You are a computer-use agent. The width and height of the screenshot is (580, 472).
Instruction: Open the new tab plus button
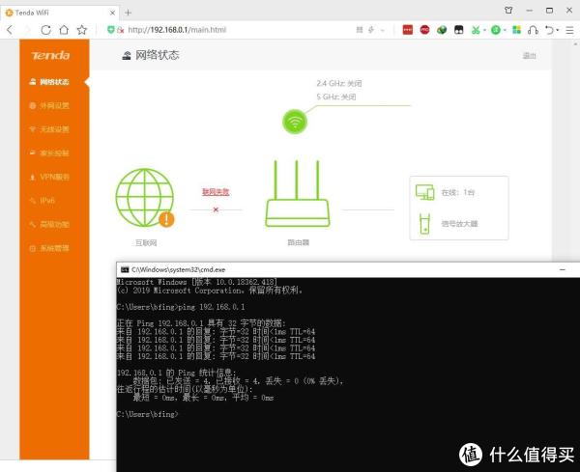[x=128, y=13]
